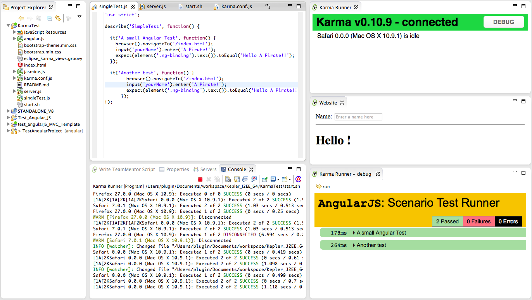The image size is (532, 300).
Task: Click the Back arrow in Project Explorer toolbar
Action: click(x=21, y=18)
